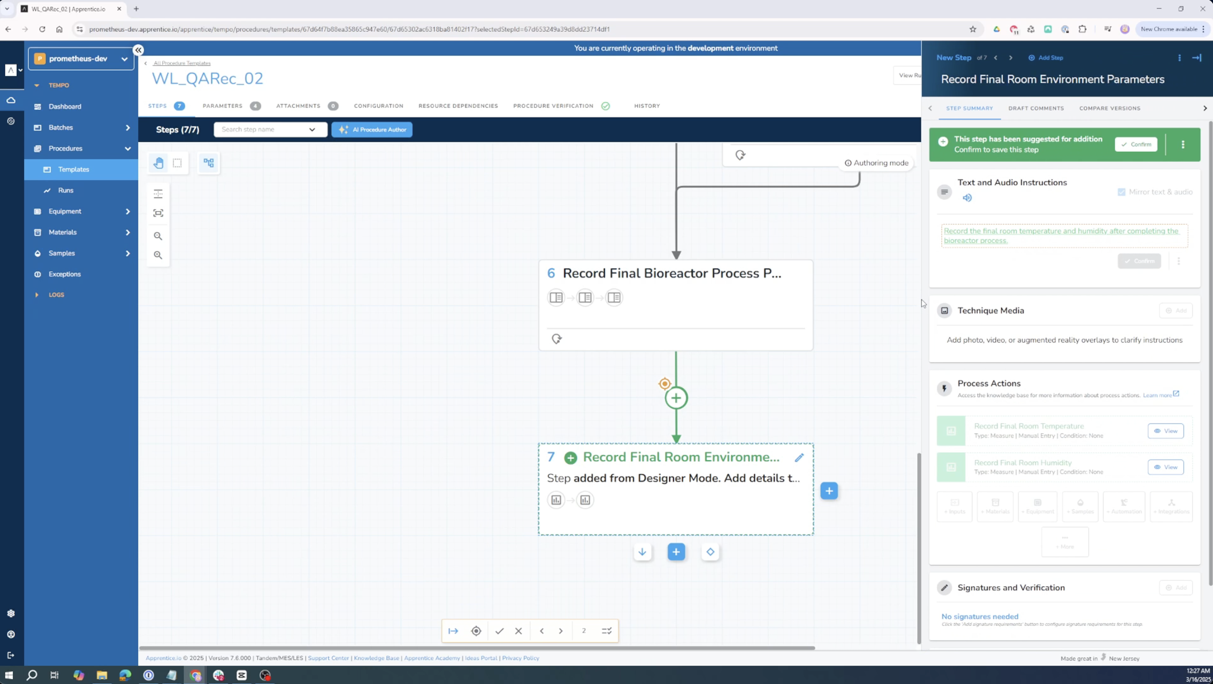Image resolution: width=1213 pixels, height=684 pixels.
Task: Click logout icon in far-left rail
Action: click(11, 655)
